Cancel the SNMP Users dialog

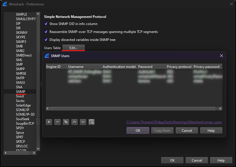coord(187,130)
